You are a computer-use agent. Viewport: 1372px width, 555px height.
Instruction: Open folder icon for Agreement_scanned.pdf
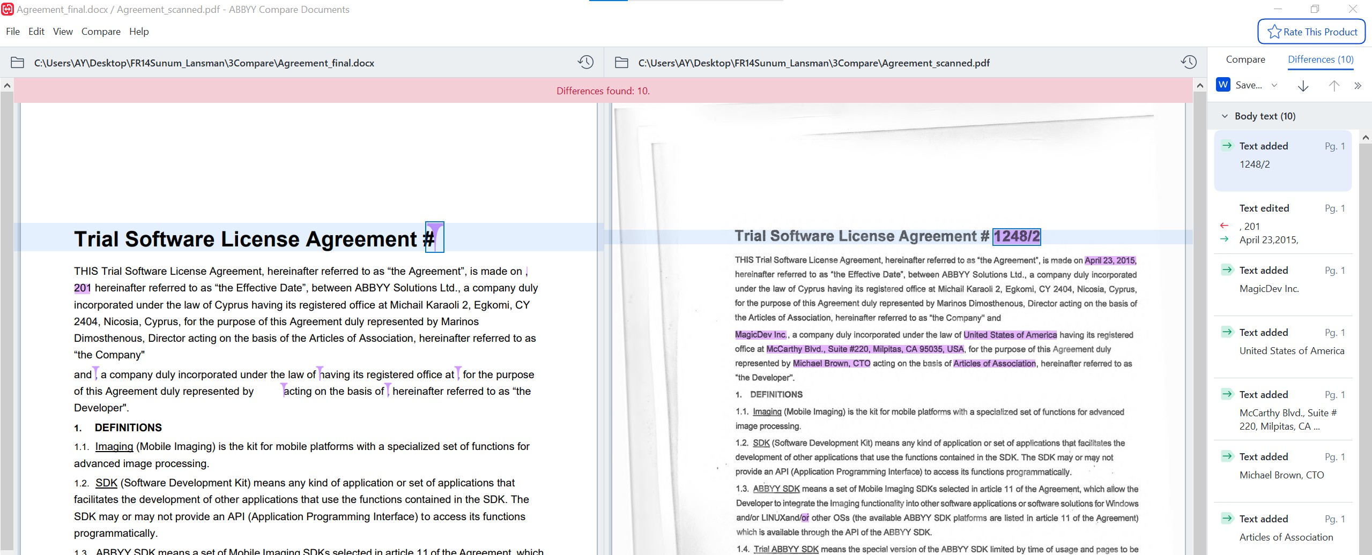pyautogui.click(x=621, y=63)
